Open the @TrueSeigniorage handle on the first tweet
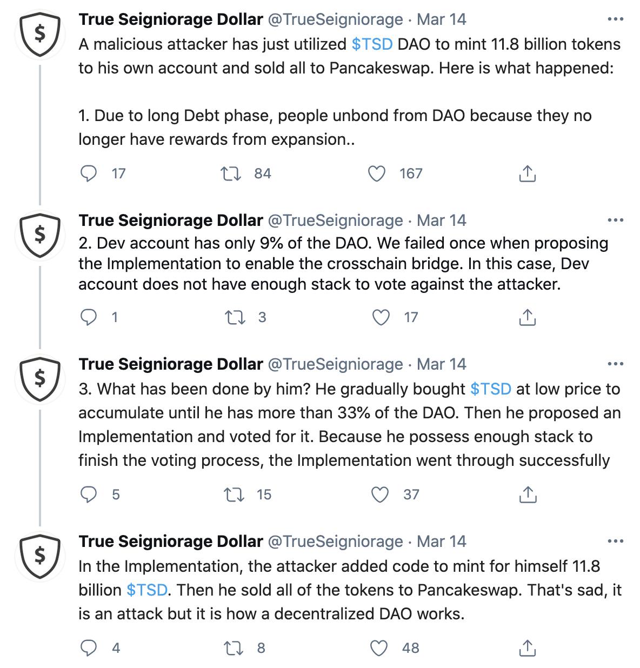This screenshot has width=640, height=668. pyautogui.click(x=335, y=19)
